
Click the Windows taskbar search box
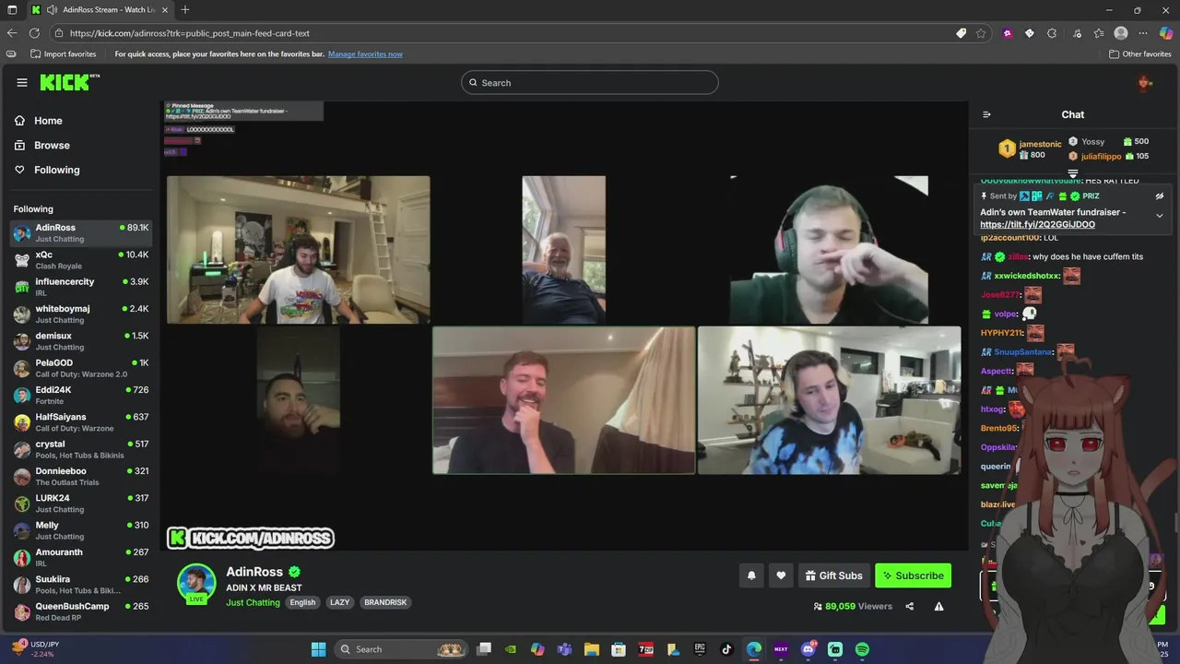click(399, 649)
